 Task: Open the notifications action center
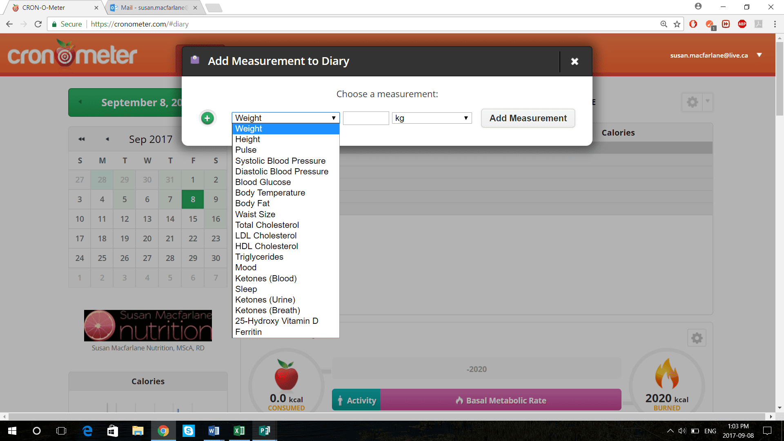767,431
